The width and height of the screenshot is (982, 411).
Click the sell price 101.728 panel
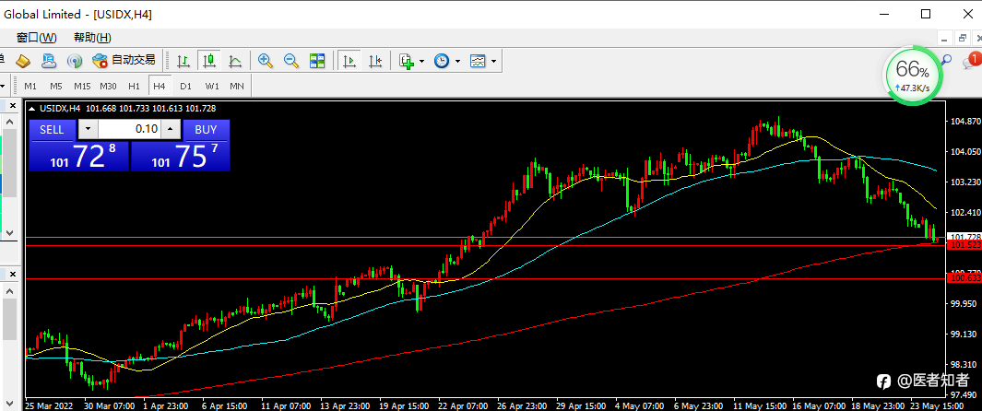(x=78, y=156)
